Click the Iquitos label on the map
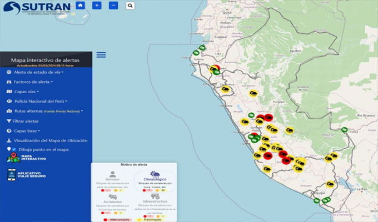 tap(296, 51)
